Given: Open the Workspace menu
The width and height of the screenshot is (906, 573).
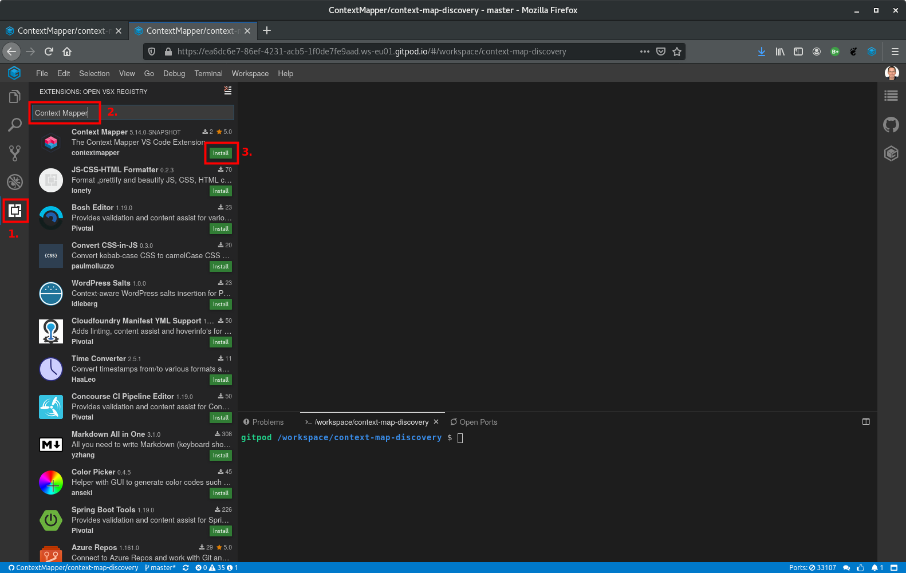Looking at the screenshot, I should (x=250, y=73).
